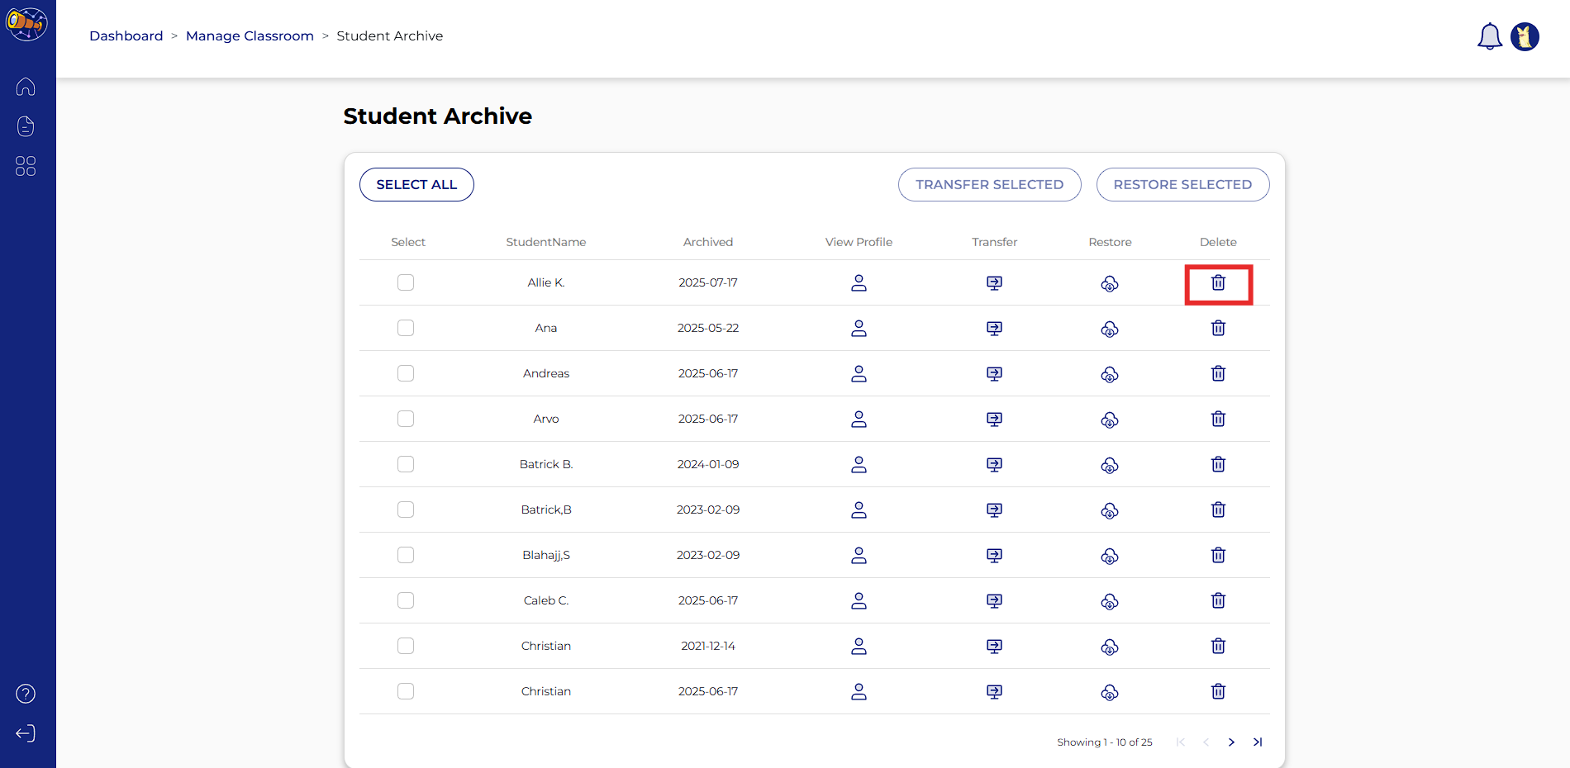This screenshot has width=1570, height=768.
Task: View profile of Ana
Action: tap(859, 329)
